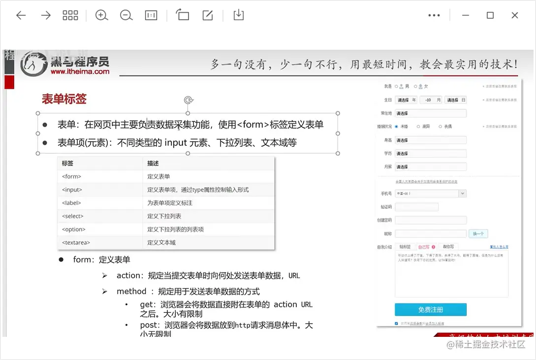536x360 pixels.
Task: Select the 离异 radio button
Action: (418, 127)
